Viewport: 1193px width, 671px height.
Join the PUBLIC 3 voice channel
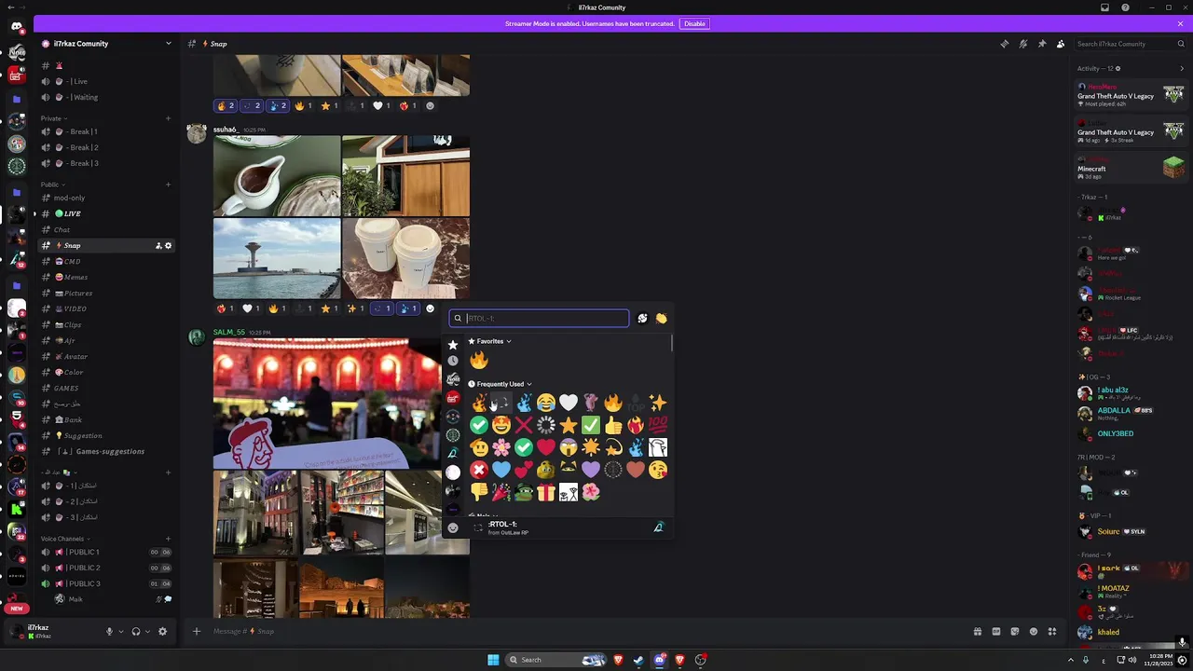pyautogui.click(x=106, y=583)
